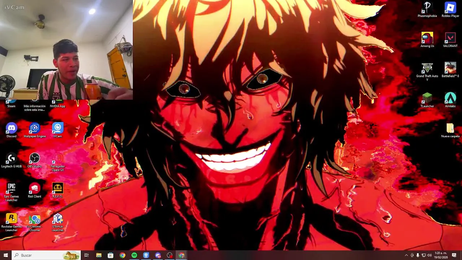Open the Riot Client shortcut
Screen dimensions: 462x260
[x=35, y=191]
